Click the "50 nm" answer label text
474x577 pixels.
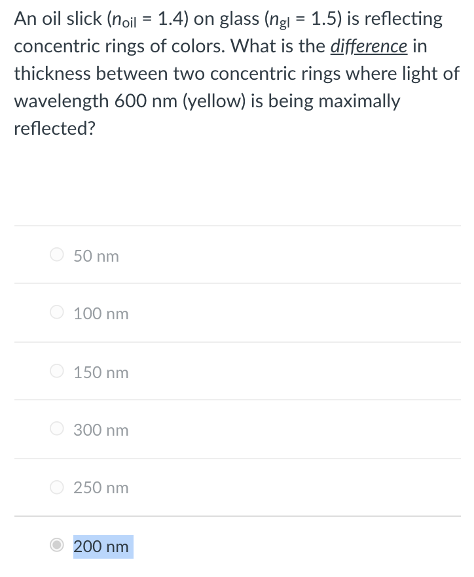coord(96,256)
